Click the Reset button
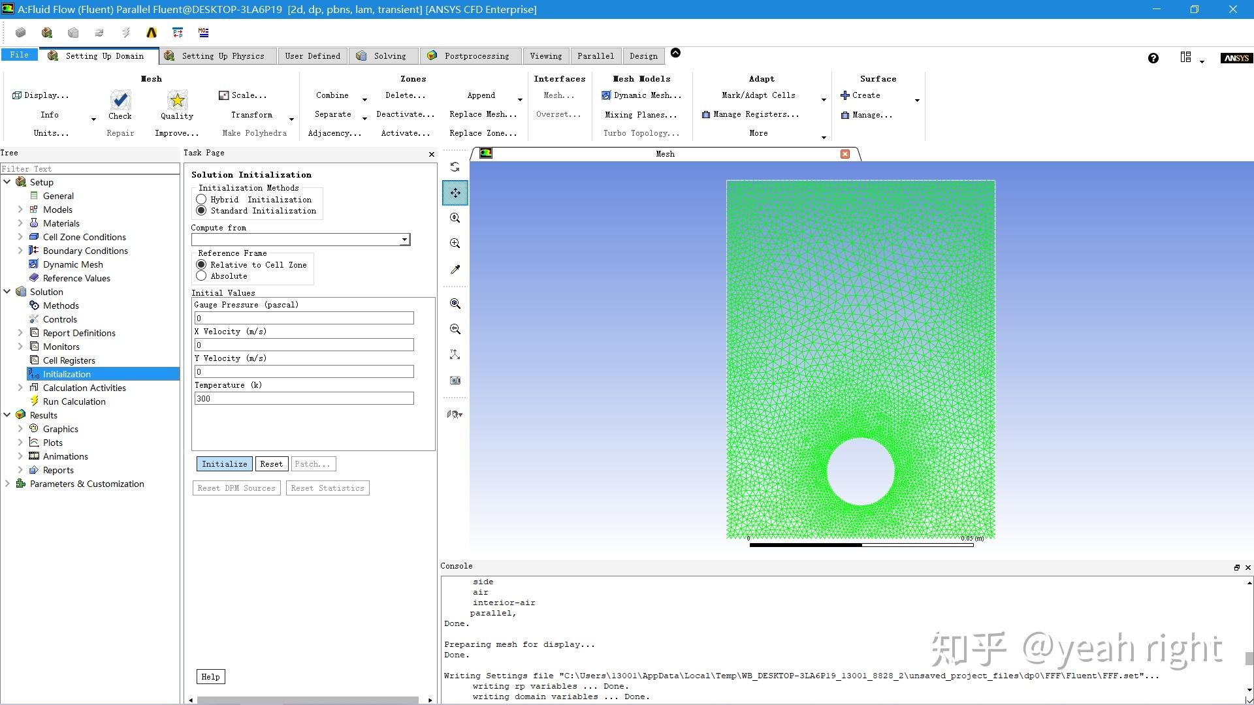This screenshot has width=1254, height=705. tap(272, 464)
